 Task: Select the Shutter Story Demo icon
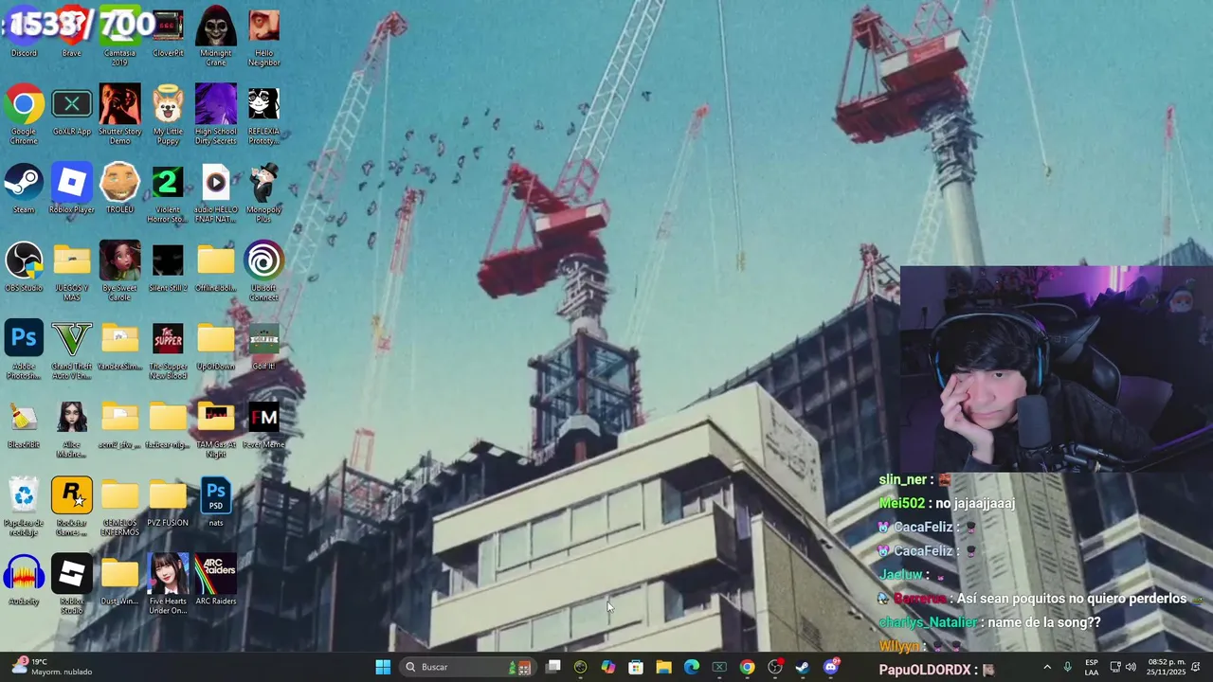pyautogui.click(x=119, y=115)
